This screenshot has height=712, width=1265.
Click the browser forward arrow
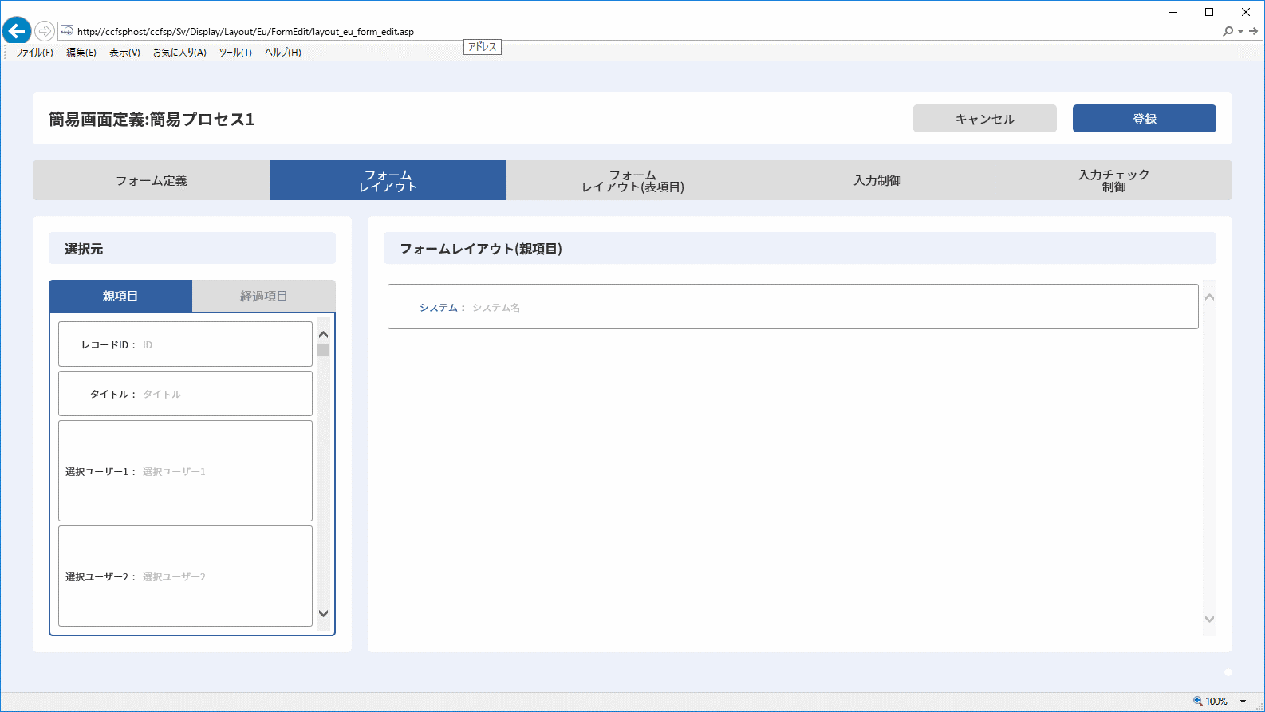point(45,31)
